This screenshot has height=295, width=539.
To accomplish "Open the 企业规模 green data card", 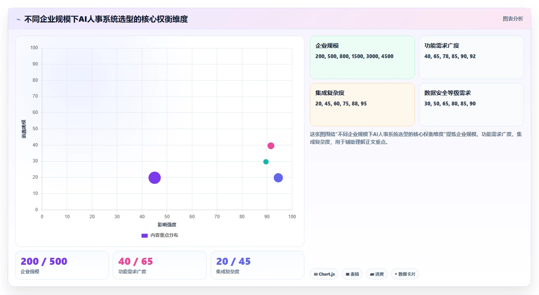I will tap(362, 57).
